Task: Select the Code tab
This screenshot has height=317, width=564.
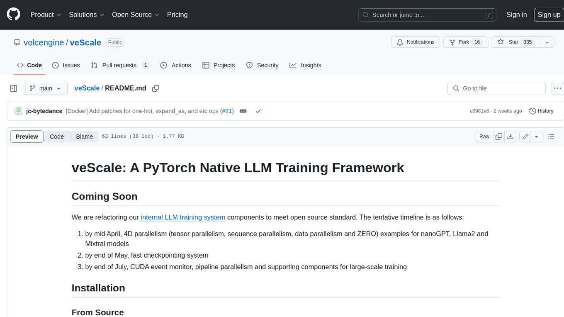Action: click(x=29, y=65)
